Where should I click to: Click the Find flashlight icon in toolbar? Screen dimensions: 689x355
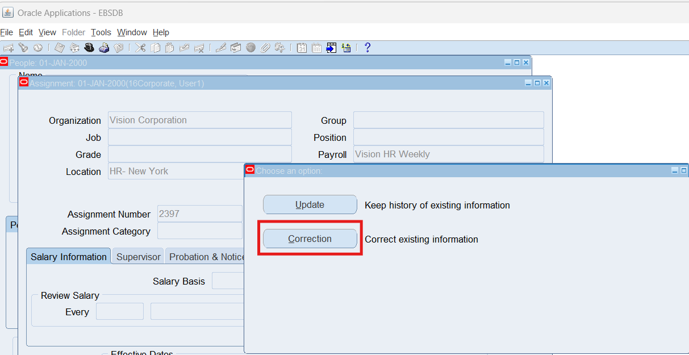point(23,48)
